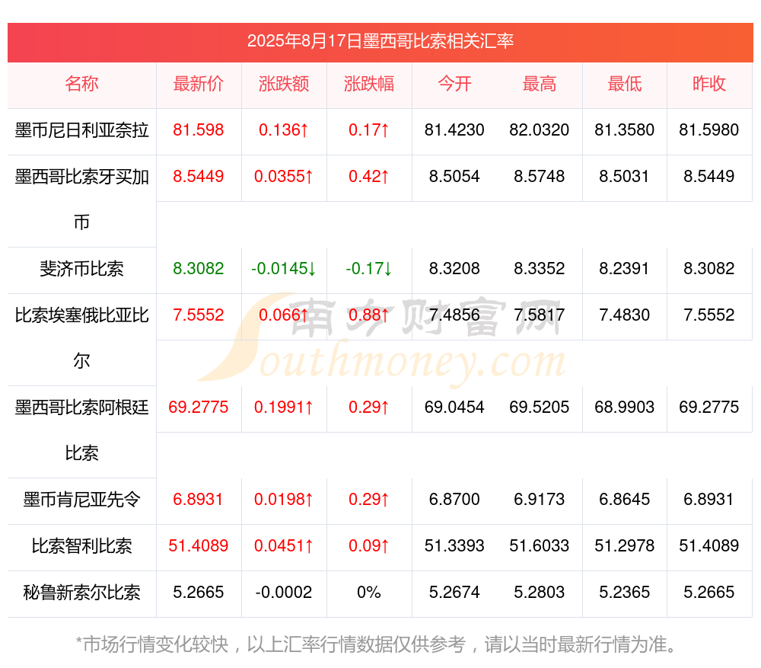
Task: Click high value 6.9173
Action: [x=540, y=500]
